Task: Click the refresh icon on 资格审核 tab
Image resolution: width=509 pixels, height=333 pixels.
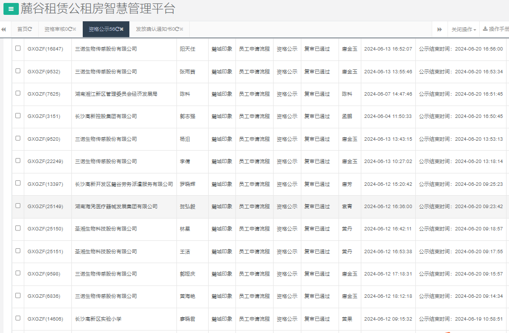Action: [69, 29]
